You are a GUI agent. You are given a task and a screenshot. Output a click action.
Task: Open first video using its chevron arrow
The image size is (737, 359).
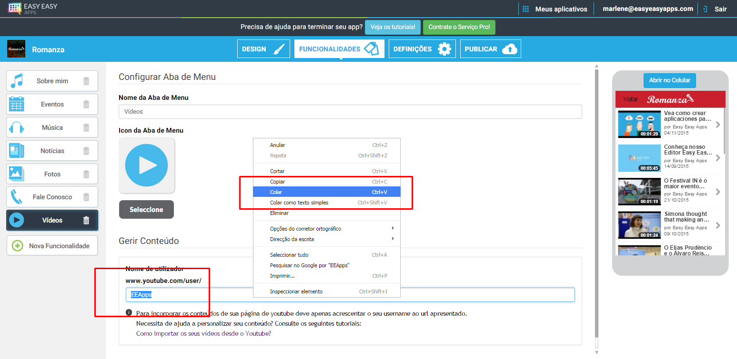(718, 125)
